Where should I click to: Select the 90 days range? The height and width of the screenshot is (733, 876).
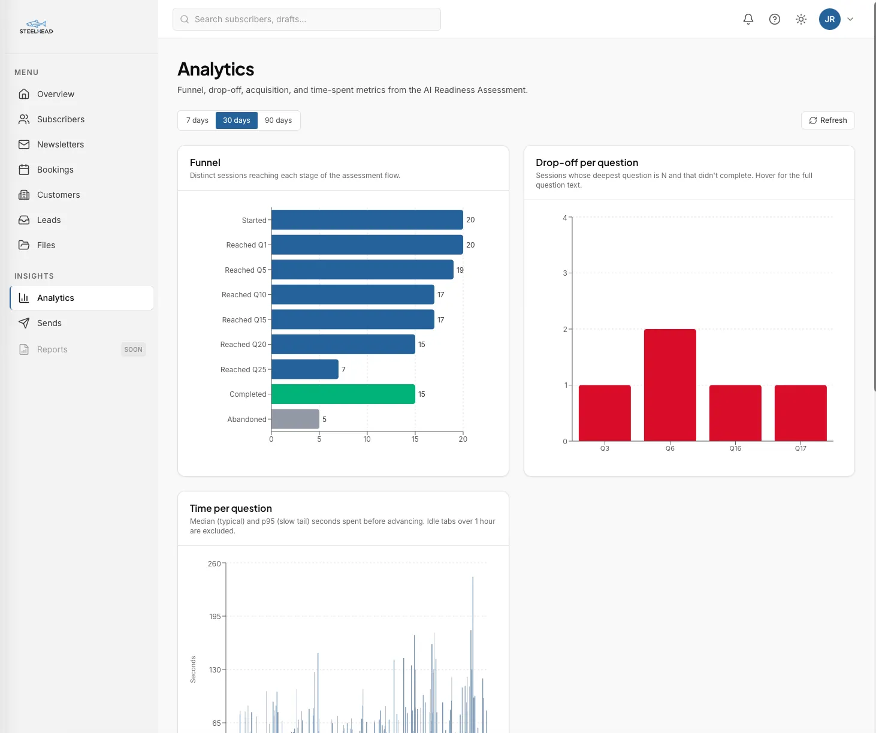click(x=279, y=120)
